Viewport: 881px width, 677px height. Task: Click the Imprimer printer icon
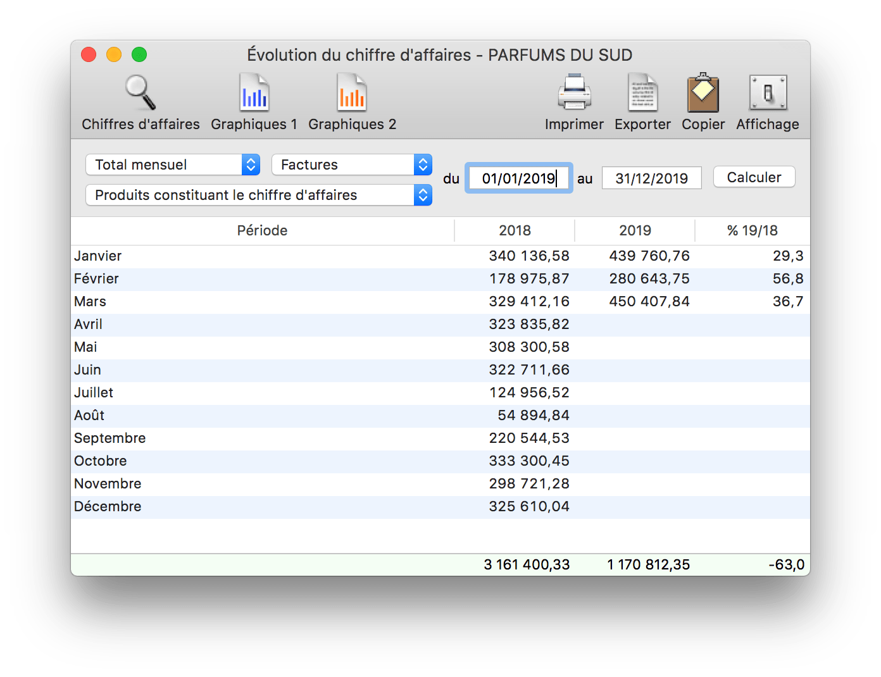pos(574,93)
